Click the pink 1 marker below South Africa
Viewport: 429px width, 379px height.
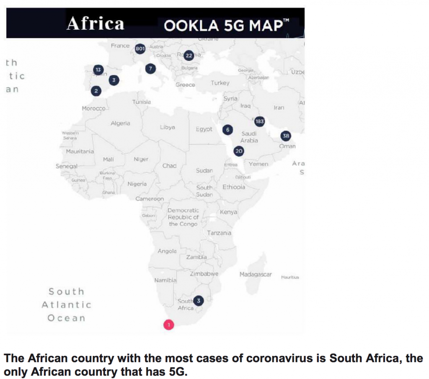(x=168, y=325)
